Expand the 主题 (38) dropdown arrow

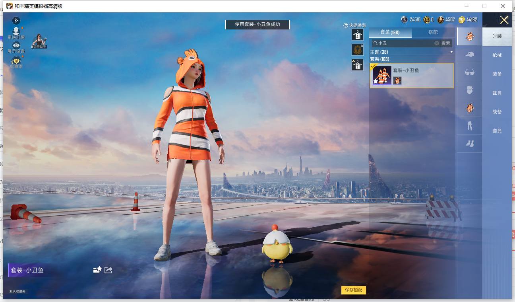pos(451,52)
